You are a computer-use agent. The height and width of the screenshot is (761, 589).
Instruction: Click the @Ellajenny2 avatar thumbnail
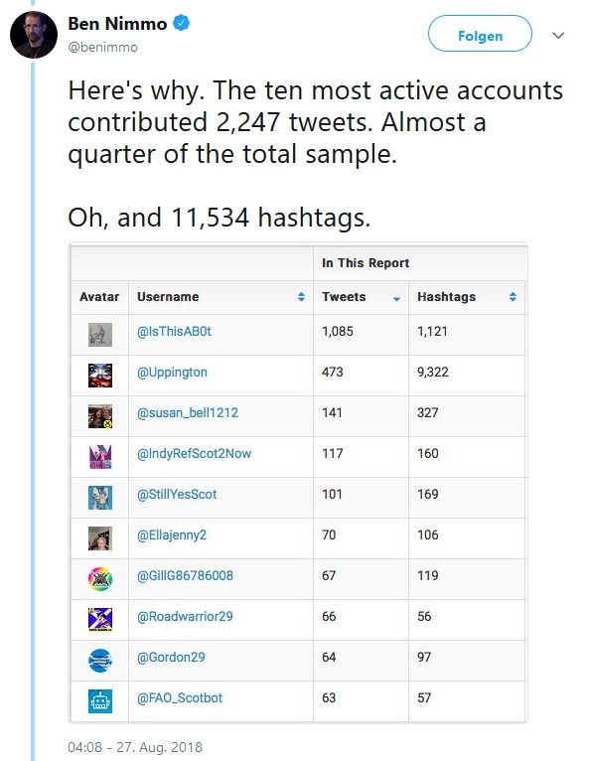(x=100, y=538)
